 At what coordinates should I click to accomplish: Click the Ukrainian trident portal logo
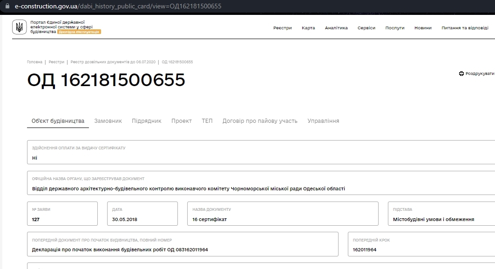[x=19, y=27]
